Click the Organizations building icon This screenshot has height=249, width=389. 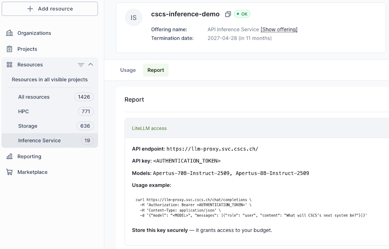(9, 33)
